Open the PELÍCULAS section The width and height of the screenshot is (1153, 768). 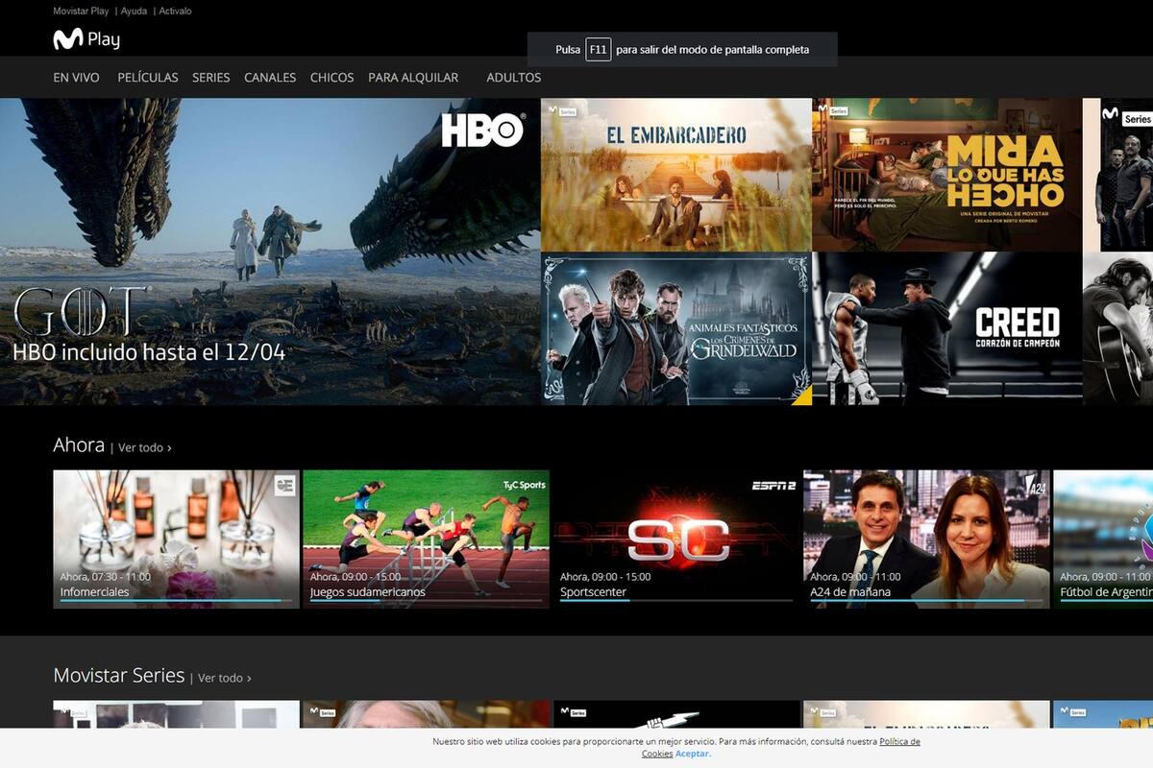tap(147, 77)
